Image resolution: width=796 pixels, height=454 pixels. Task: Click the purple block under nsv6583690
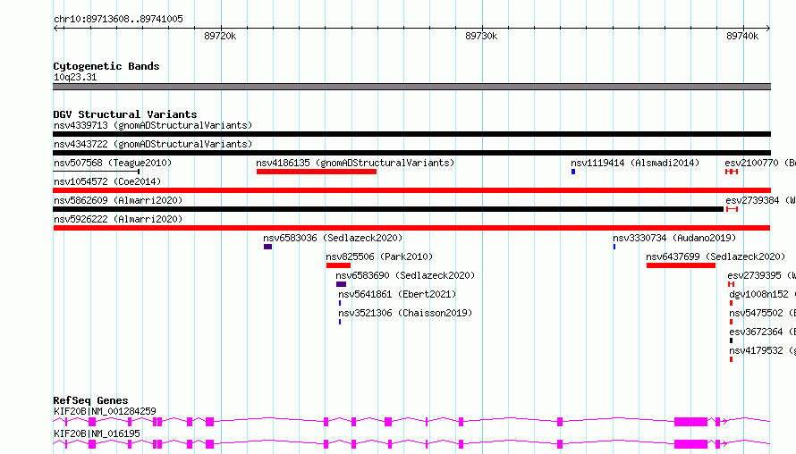341,284
